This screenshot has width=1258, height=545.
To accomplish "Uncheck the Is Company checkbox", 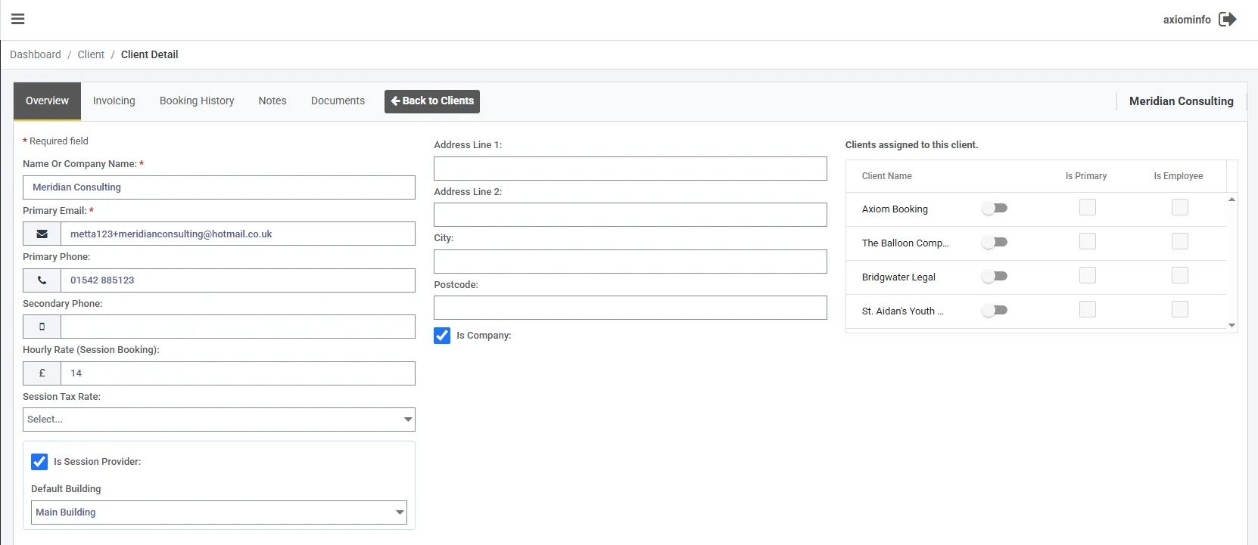I will tap(442, 335).
